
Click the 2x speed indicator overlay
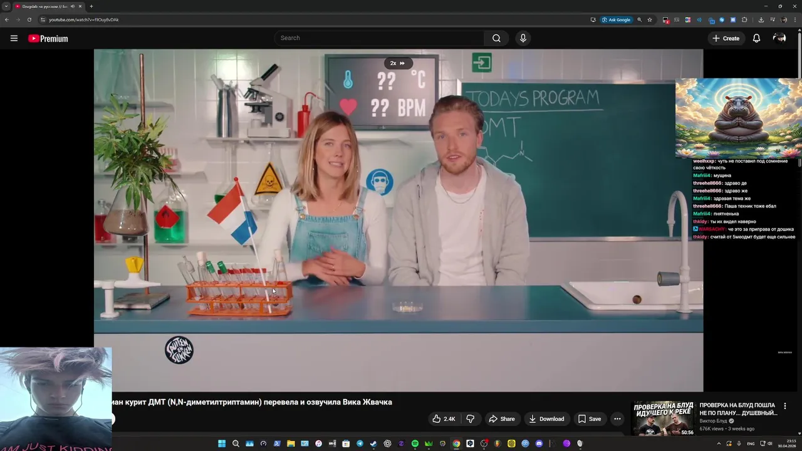point(397,63)
